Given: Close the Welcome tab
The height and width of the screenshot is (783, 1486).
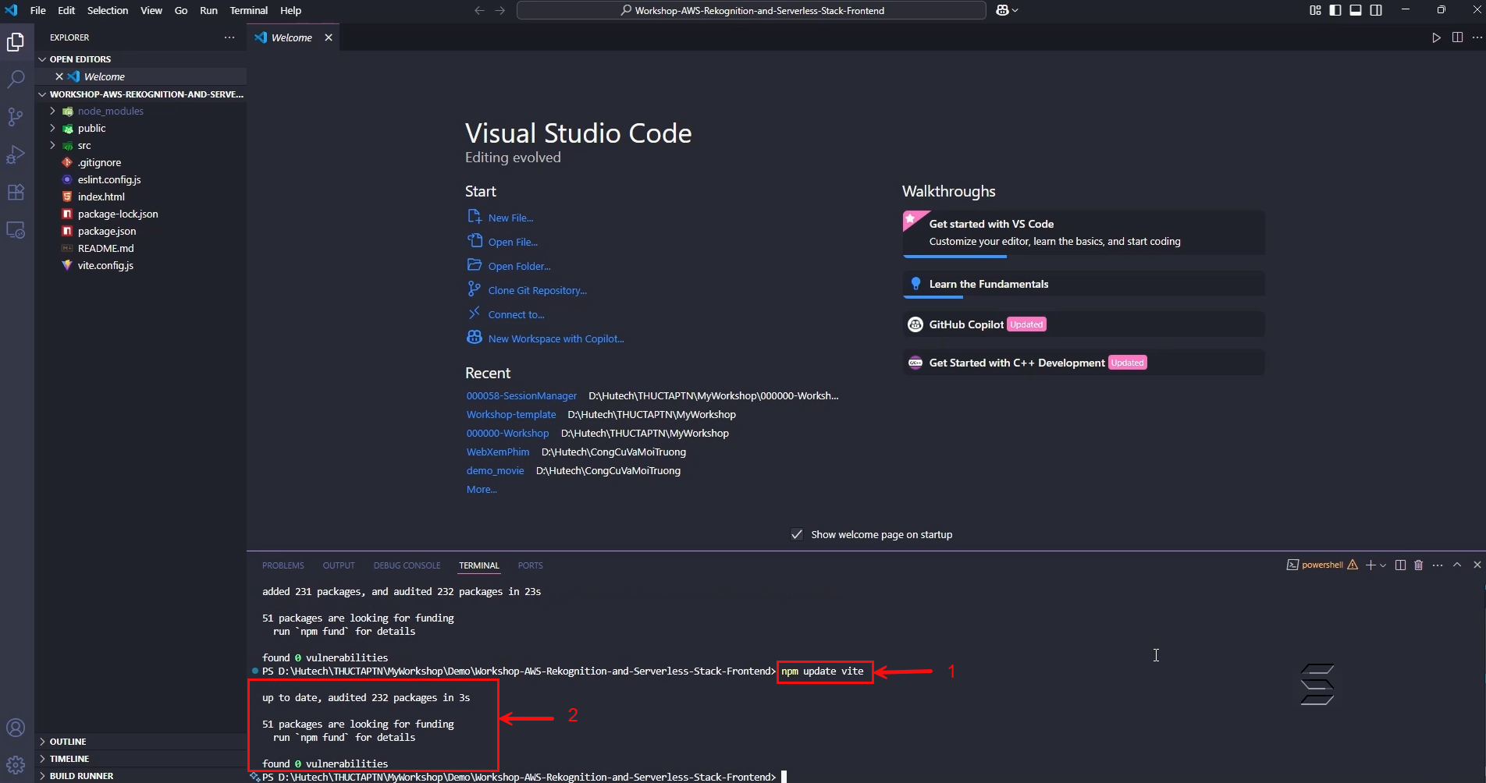Looking at the screenshot, I should (329, 37).
